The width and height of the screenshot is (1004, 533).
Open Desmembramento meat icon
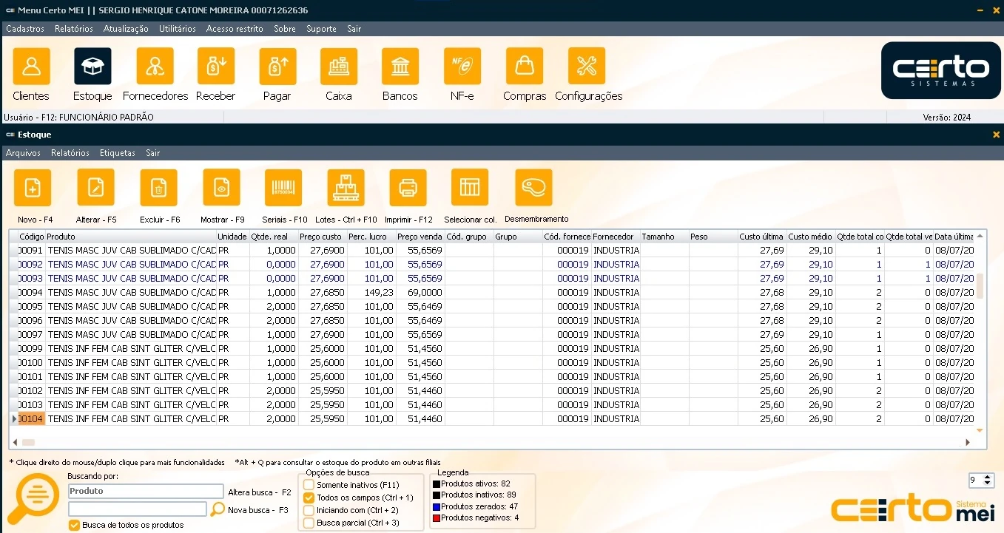533,188
